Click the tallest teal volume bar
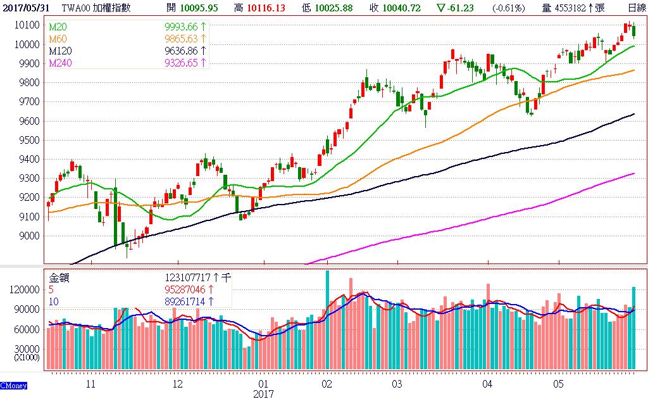 pyautogui.click(x=327, y=320)
